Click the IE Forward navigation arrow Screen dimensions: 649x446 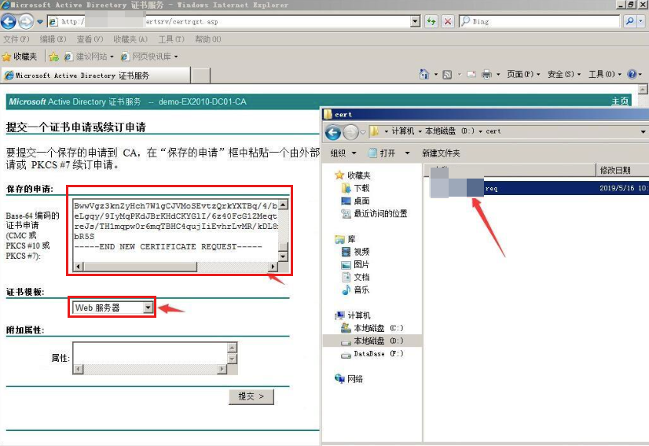(26, 21)
